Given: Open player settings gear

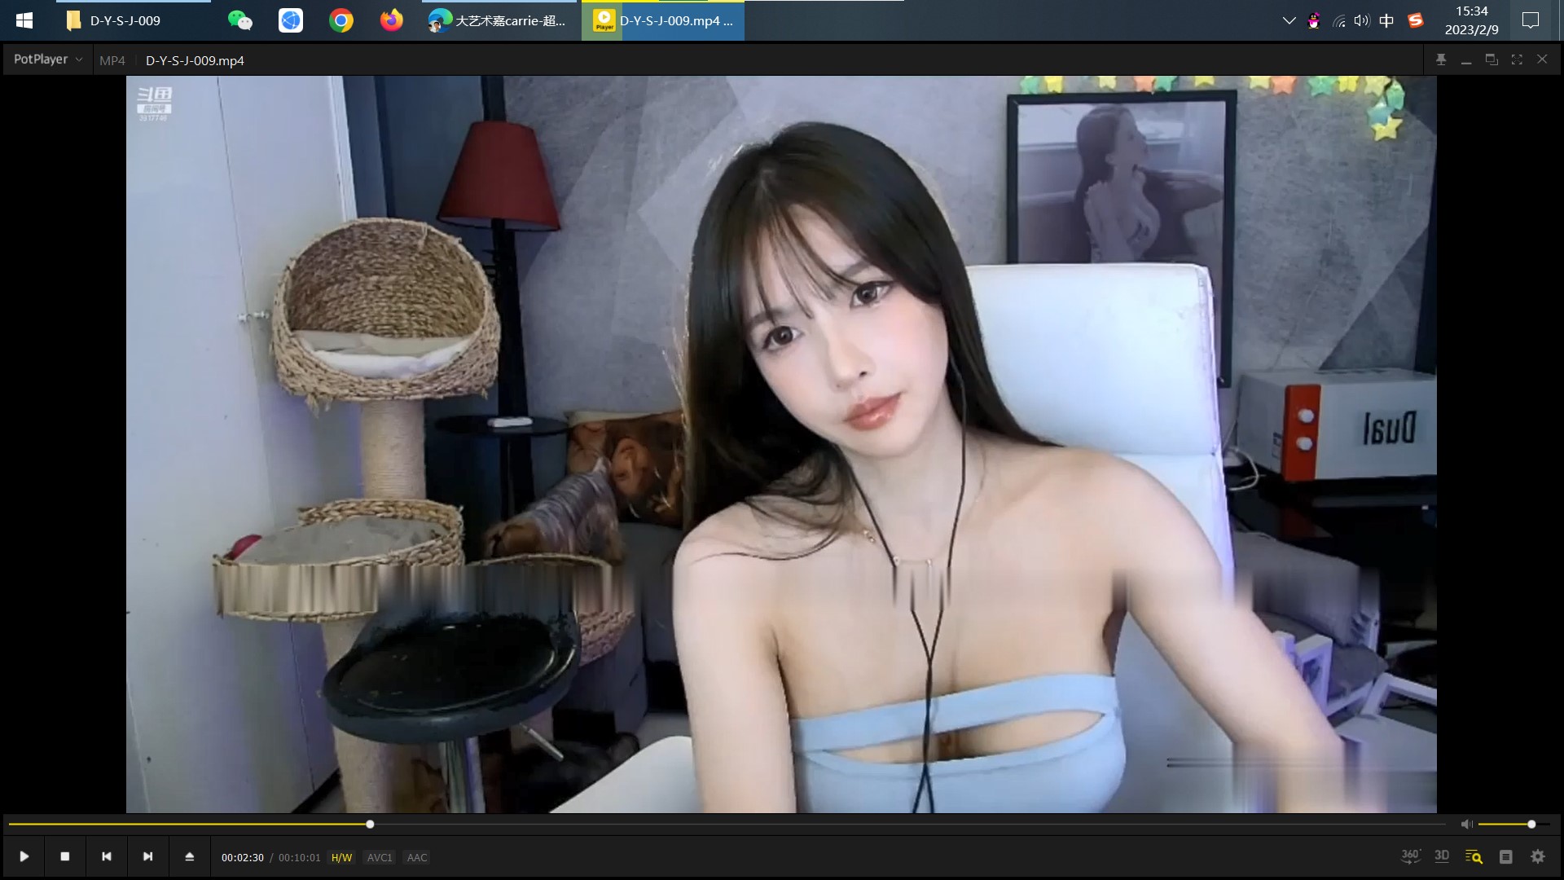Looking at the screenshot, I should click(x=1537, y=856).
